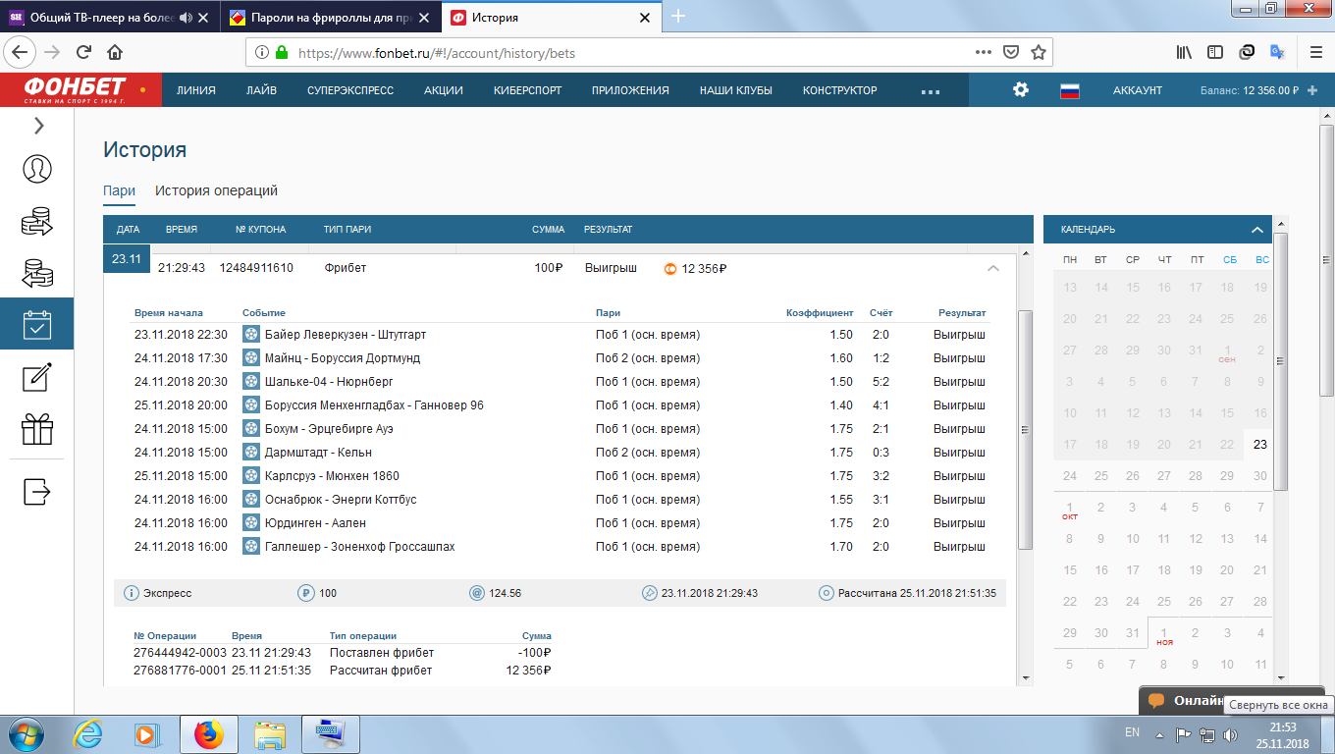Image resolution: width=1335 pixels, height=754 pixels.
Task: Open the page actions three dots in address bar
Action: [984, 53]
